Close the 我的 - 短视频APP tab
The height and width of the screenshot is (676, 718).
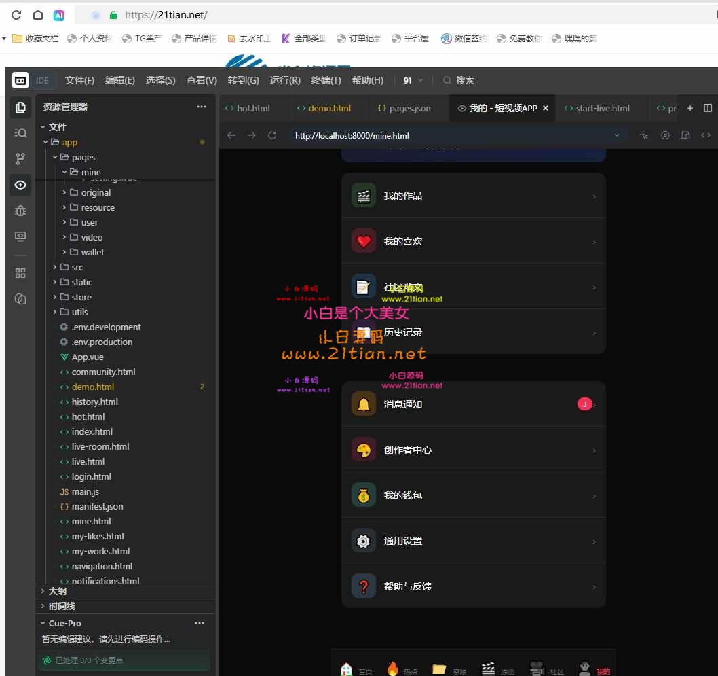pyautogui.click(x=546, y=108)
